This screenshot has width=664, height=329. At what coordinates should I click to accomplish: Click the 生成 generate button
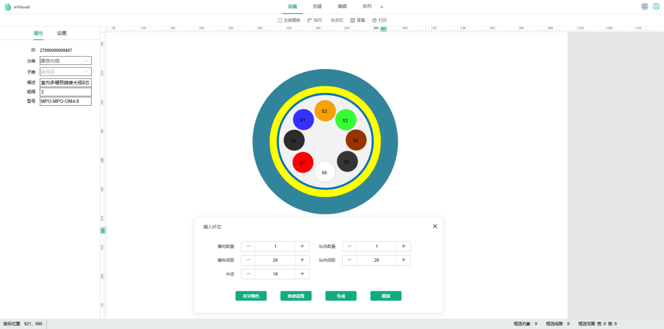(341, 296)
